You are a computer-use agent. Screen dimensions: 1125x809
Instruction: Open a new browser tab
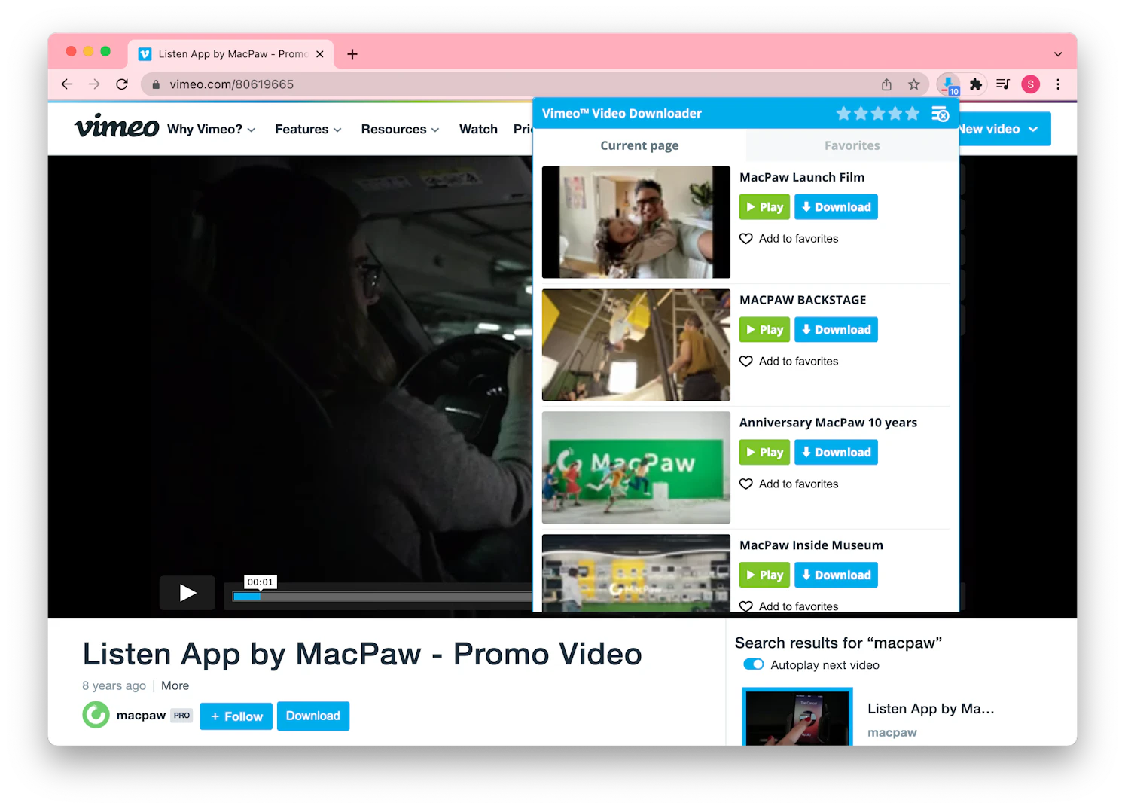[x=352, y=54]
